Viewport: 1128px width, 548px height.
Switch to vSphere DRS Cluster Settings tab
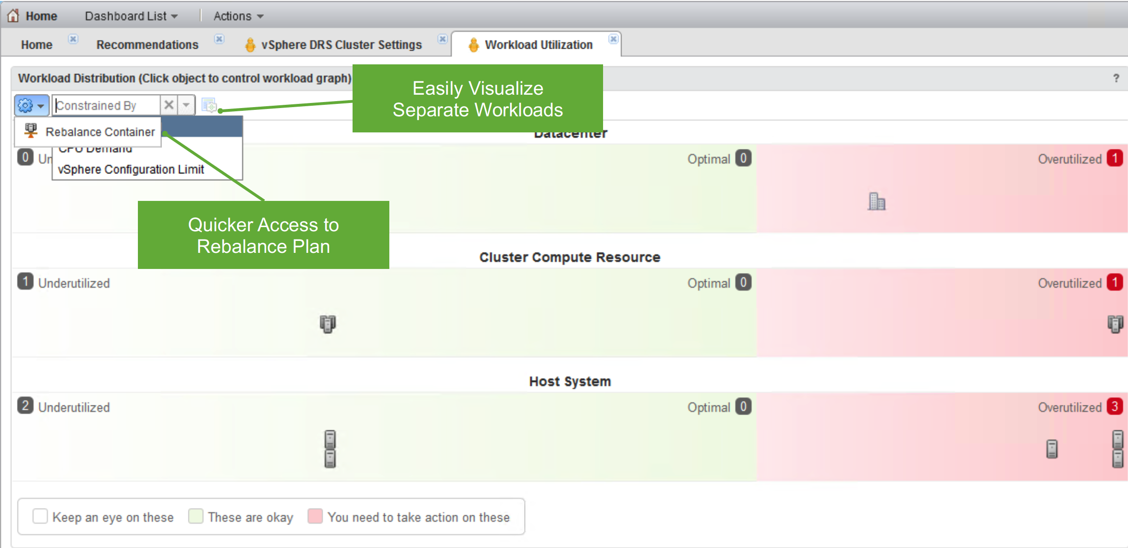tap(341, 45)
